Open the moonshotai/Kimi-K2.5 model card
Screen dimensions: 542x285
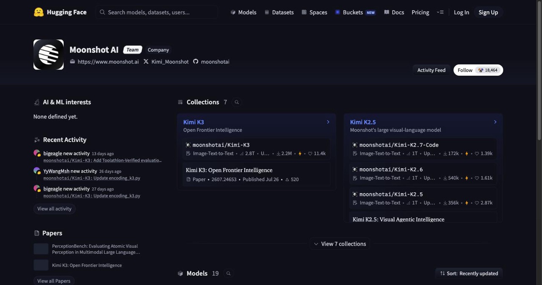click(423, 198)
